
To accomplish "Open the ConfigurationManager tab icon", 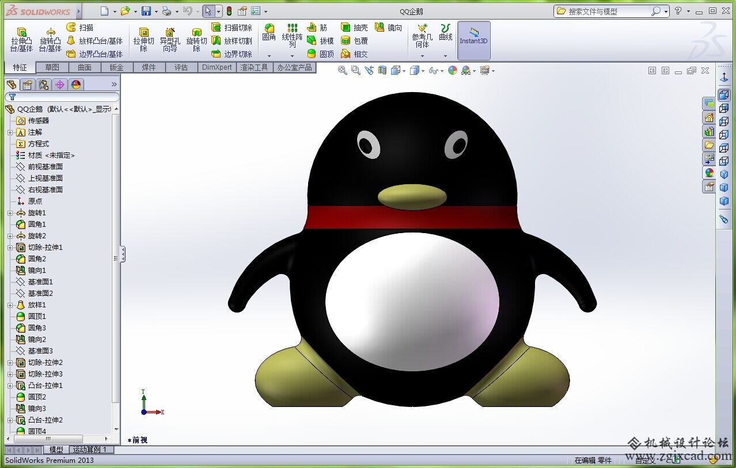I will tap(44, 85).
